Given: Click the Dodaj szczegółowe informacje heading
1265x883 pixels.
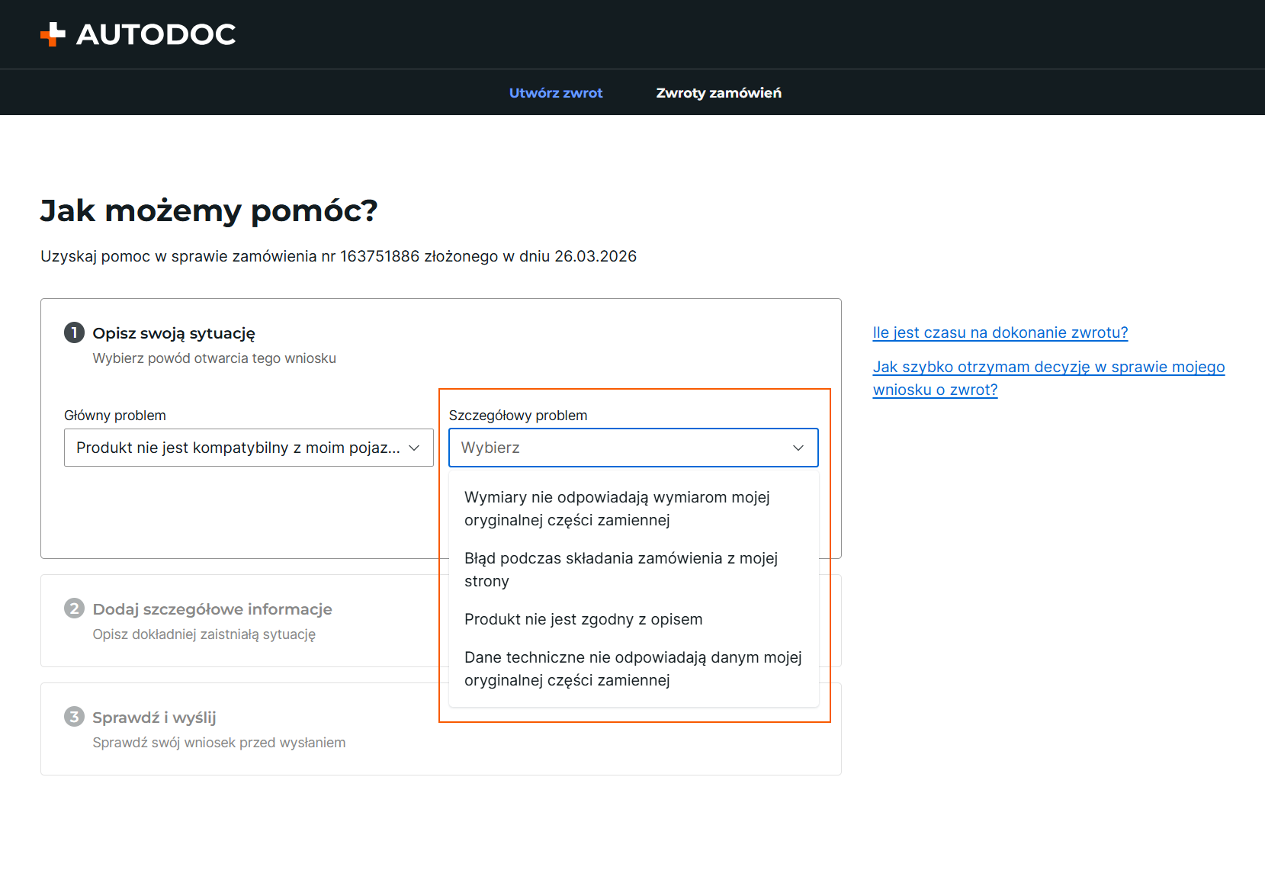Looking at the screenshot, I should coord(212,609).
